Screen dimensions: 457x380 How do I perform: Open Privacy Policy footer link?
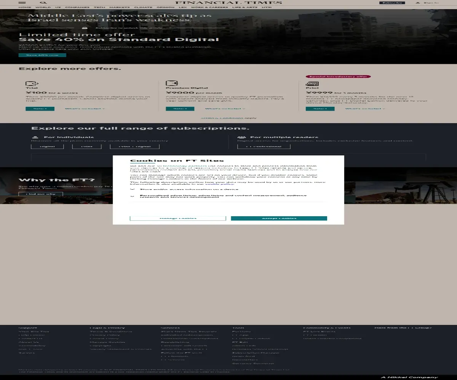(x=105, y=335)
